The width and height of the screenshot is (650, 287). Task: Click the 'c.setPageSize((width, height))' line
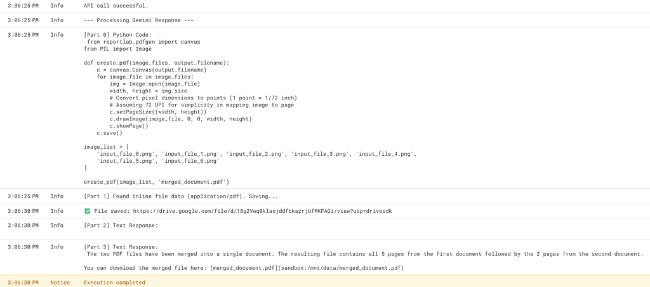[x=158, y=112]
